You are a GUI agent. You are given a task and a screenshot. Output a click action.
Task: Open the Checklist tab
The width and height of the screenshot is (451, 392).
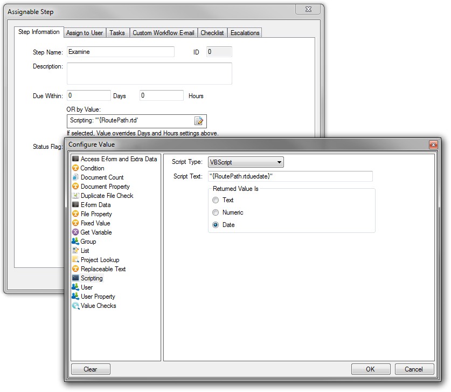tap(212, 33)
